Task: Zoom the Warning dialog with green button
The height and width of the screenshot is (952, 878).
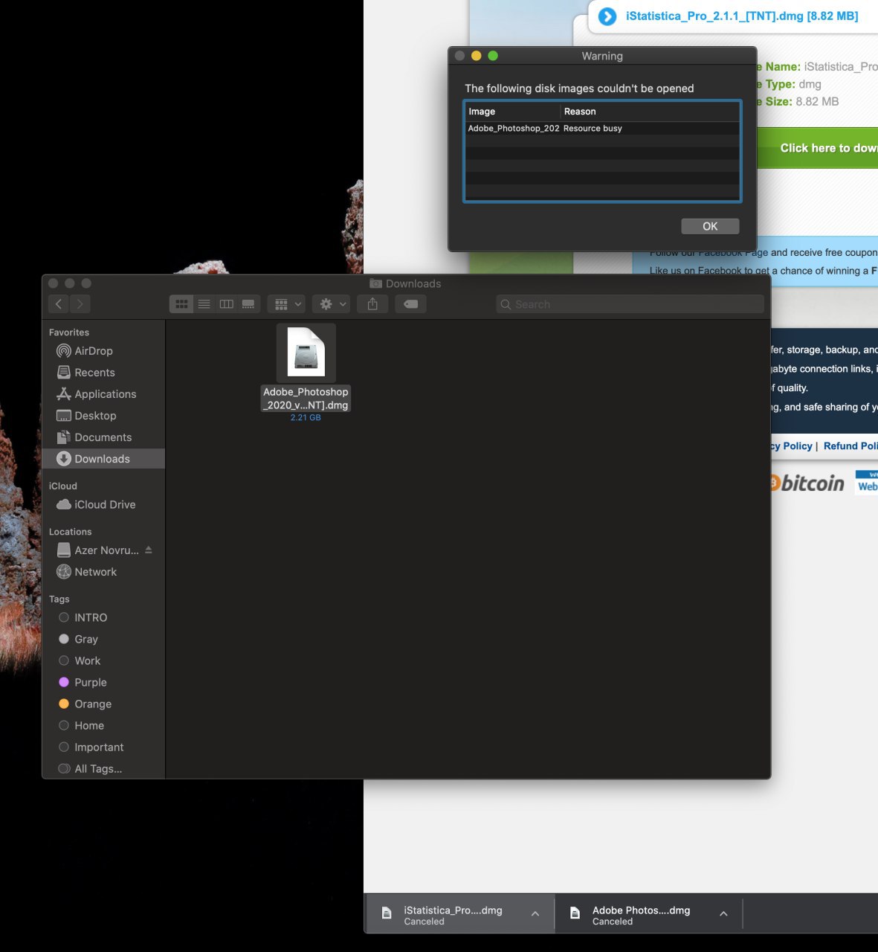Action: coord(493,56)
